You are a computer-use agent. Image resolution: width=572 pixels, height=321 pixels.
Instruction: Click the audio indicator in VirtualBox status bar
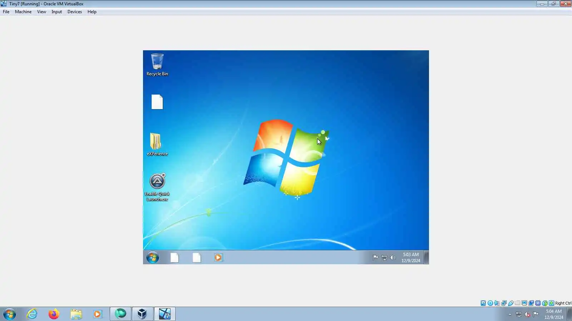497,303
